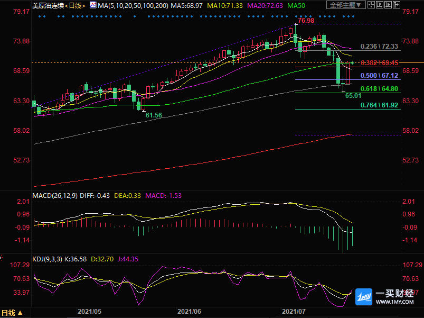424x318 pixels.
Task: Select the D:32.70 value
Action: 102,259
